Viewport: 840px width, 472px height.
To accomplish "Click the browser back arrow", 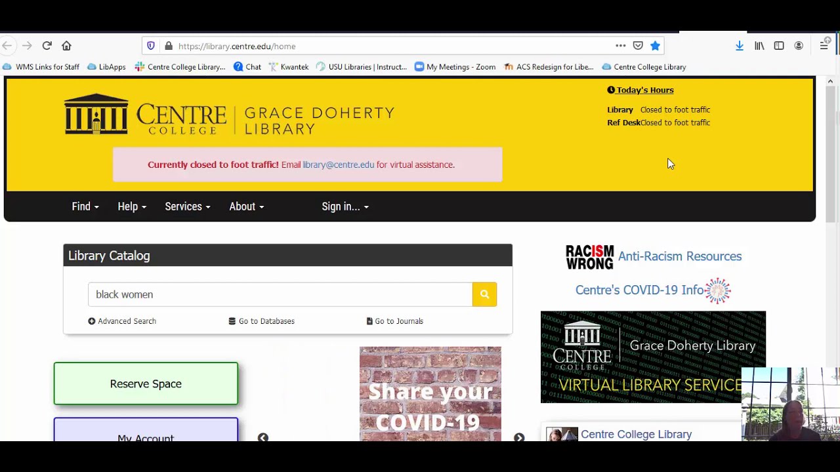I will [x=7, y=46].
